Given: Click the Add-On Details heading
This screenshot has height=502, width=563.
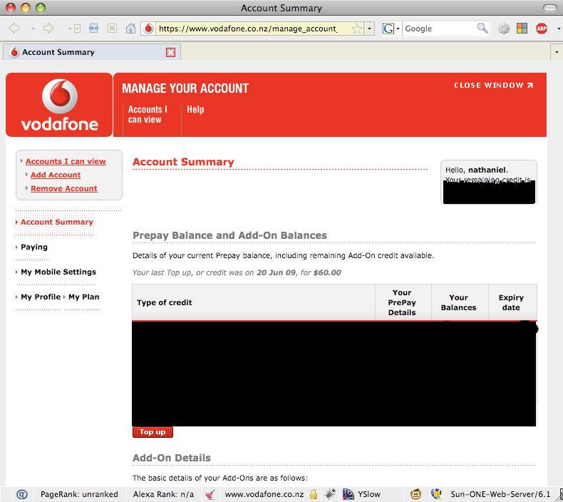Looking at the screenshot, I should 172,458.
